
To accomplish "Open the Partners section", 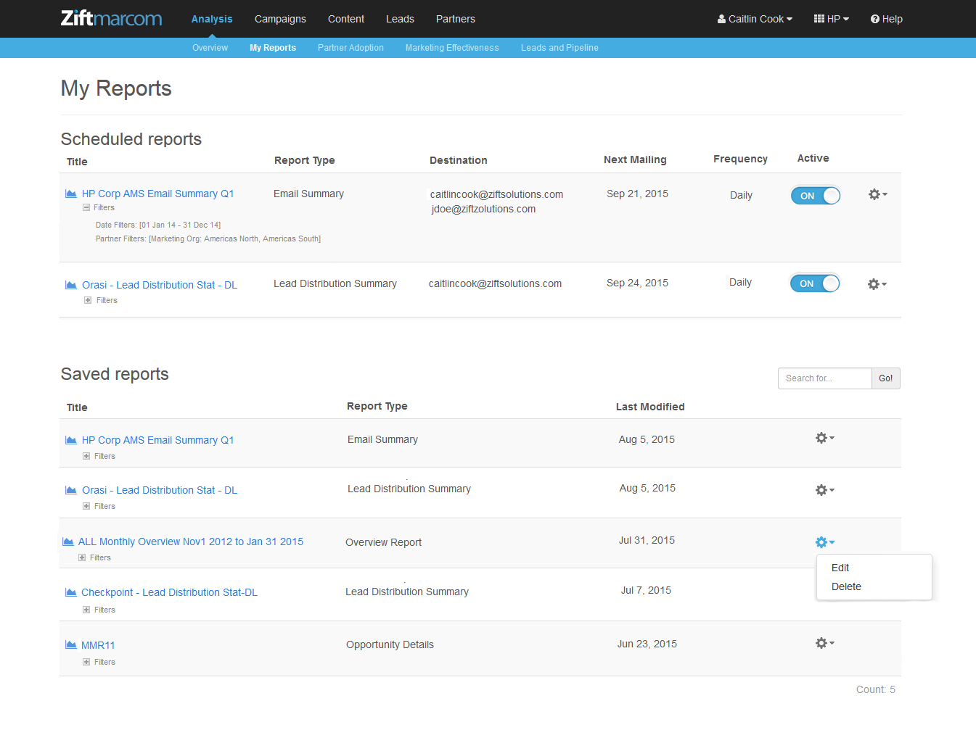I will point(456,19).
